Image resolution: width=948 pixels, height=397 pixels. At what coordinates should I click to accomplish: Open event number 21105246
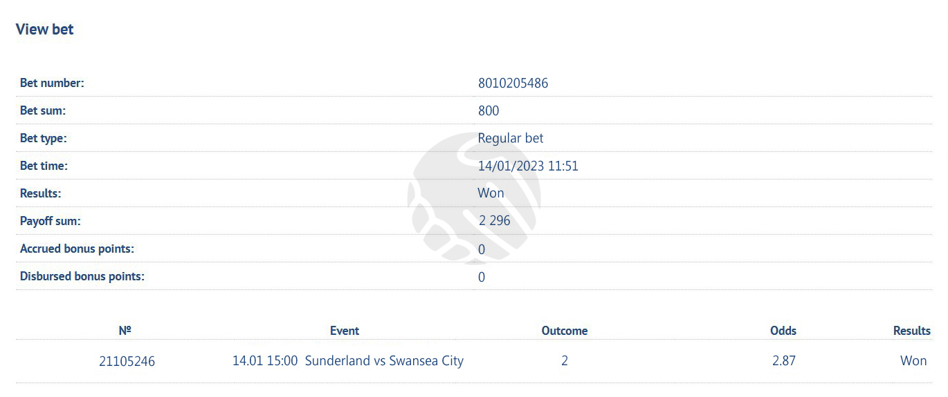[127, 361]
